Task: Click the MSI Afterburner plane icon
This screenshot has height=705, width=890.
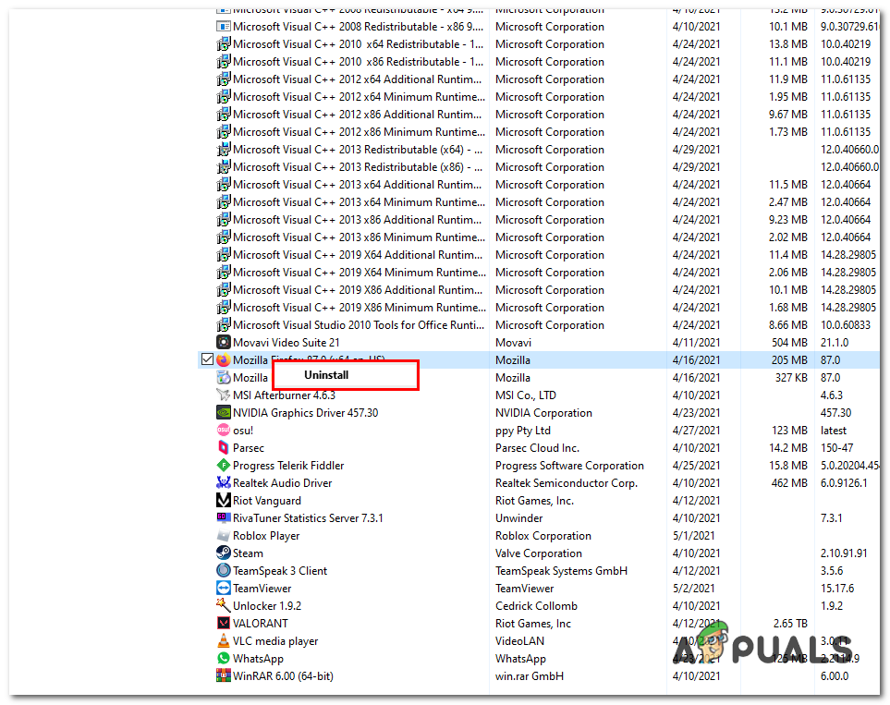Action: [224, 395]
